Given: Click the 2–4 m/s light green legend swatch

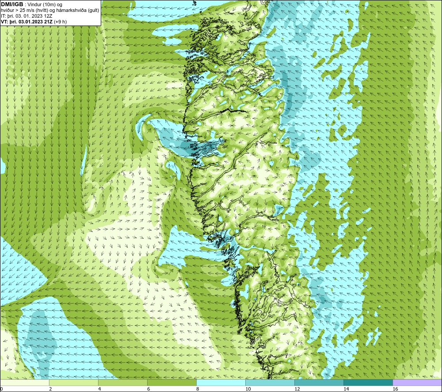Looking at the screenshot, I should point(74,382).
